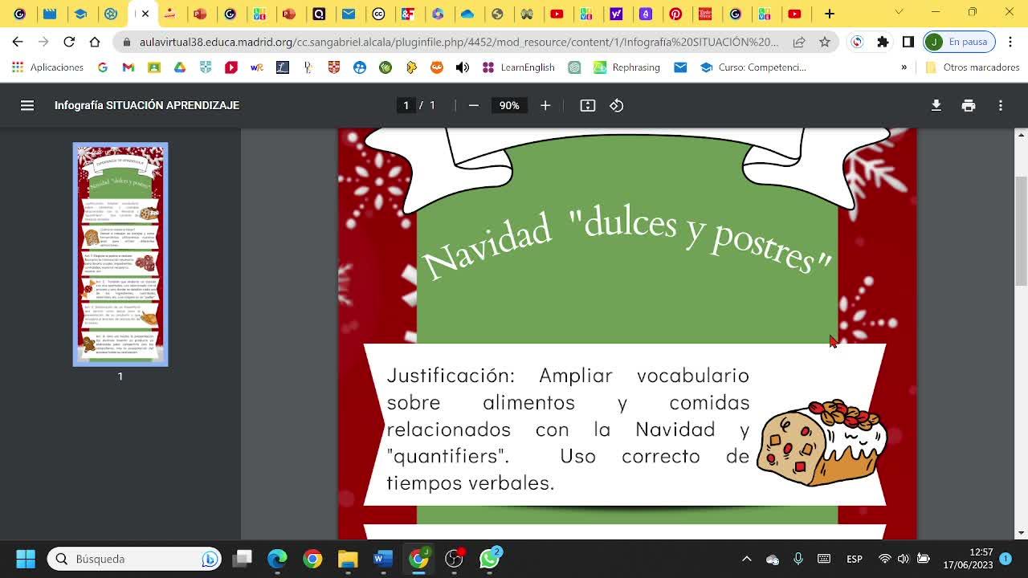Show hidden system tray icons

[x=746, y=559]
